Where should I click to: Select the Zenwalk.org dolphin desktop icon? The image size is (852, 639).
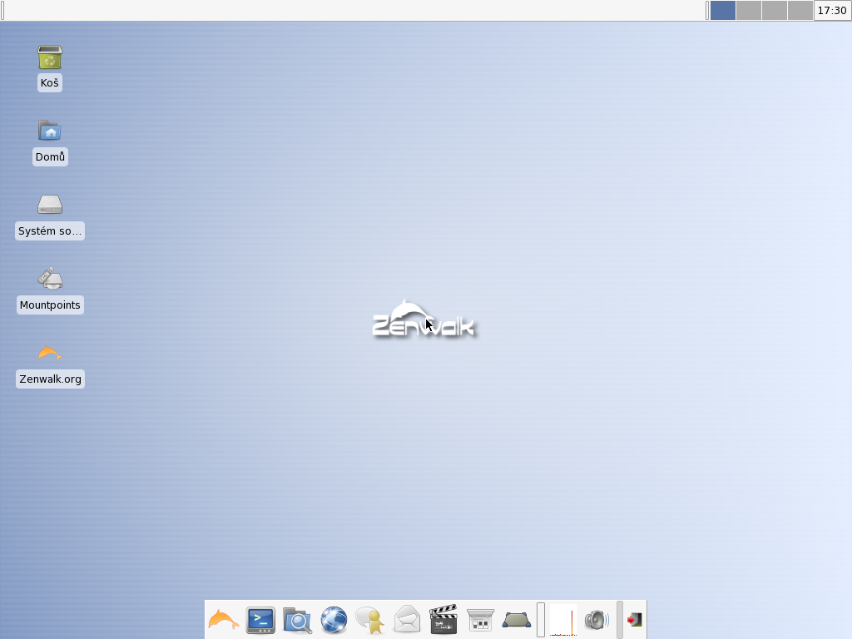pyautogui.click(x=49, y=353)
